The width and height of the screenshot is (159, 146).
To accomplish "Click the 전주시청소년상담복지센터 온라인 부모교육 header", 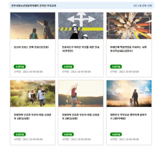I will tap(34, 6).
